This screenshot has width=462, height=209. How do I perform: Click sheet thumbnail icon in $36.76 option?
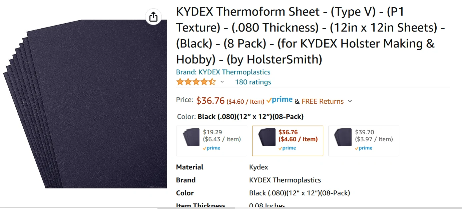pos(267,137)
